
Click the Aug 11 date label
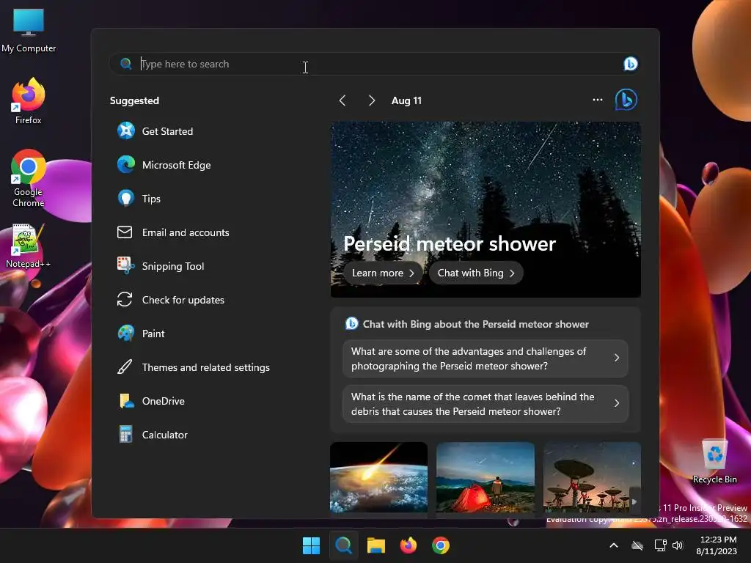coord(406,100)
